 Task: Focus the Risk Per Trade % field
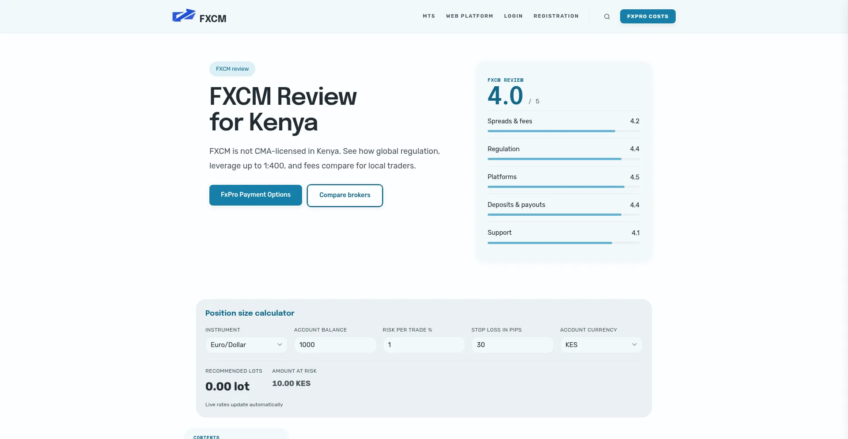point(424,345)
